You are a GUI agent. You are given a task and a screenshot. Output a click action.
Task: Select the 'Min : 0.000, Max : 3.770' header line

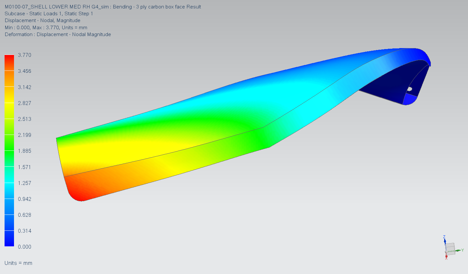coord(46,28)
